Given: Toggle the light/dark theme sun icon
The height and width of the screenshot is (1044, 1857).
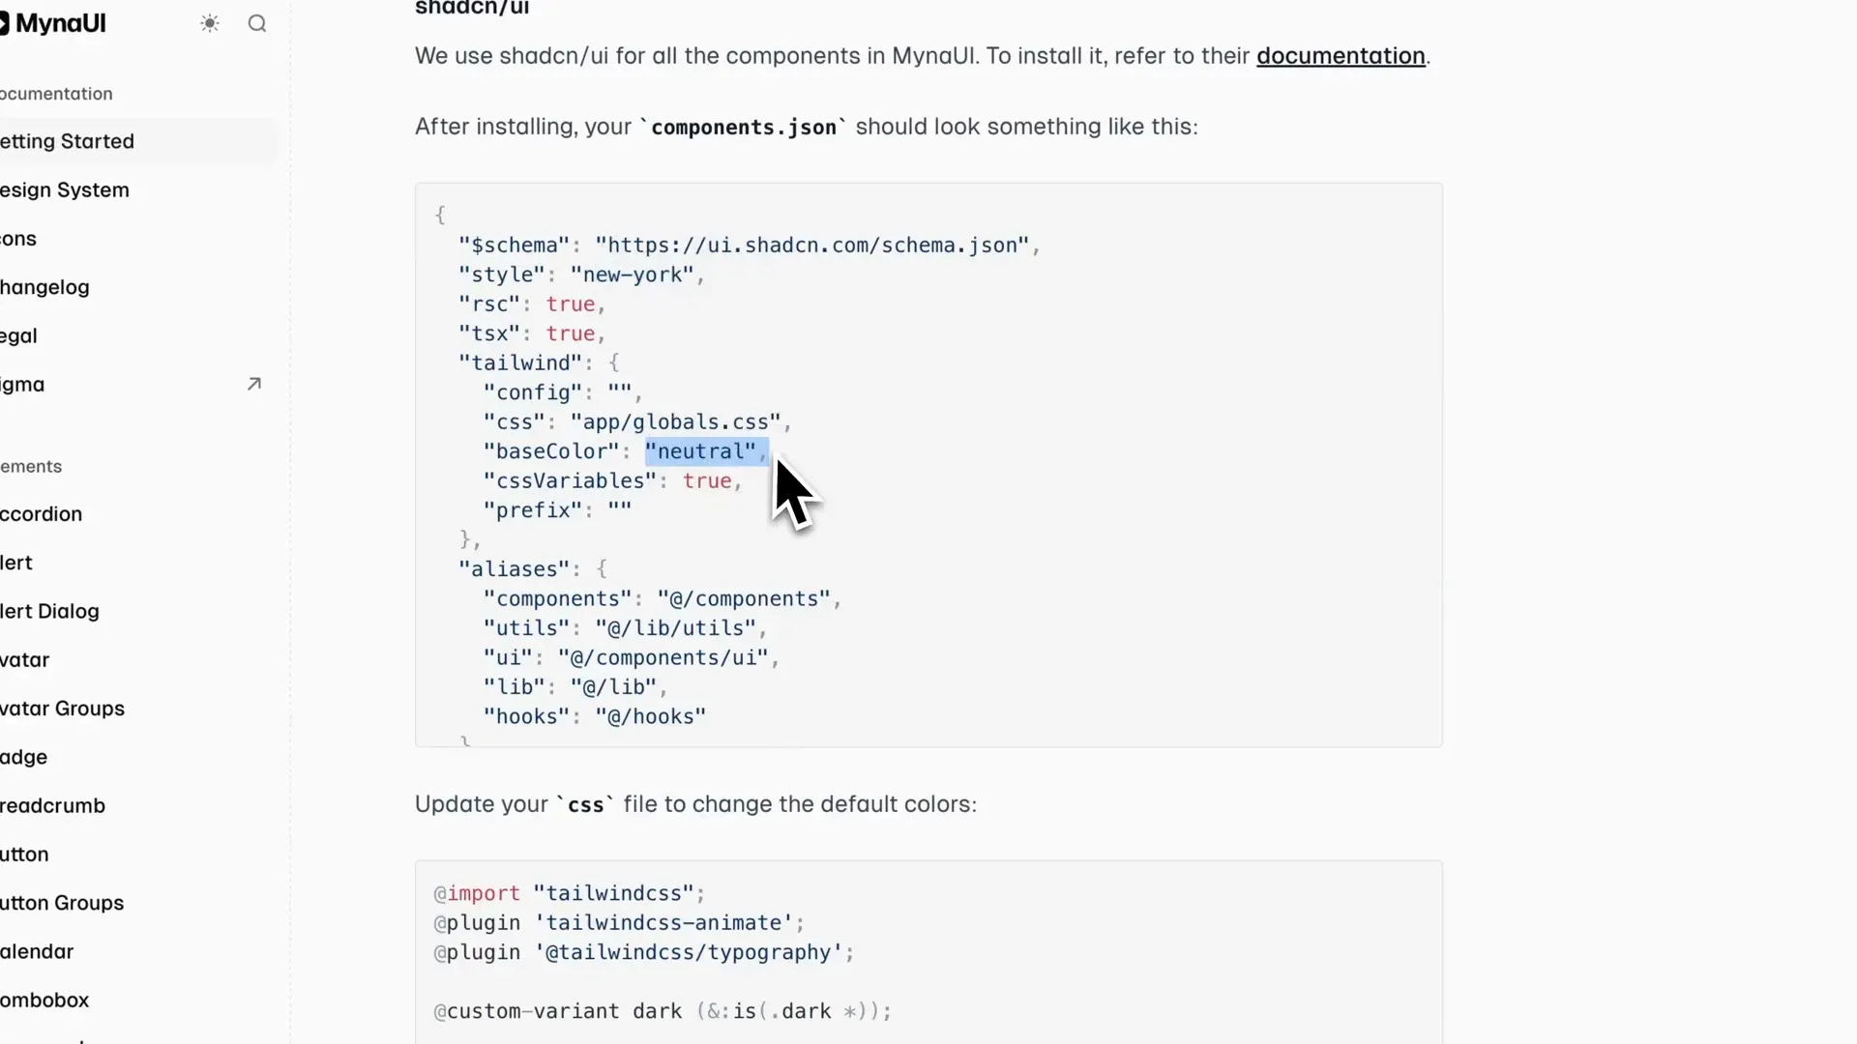Looking at the screenshot, I should [x=210, y=24].
